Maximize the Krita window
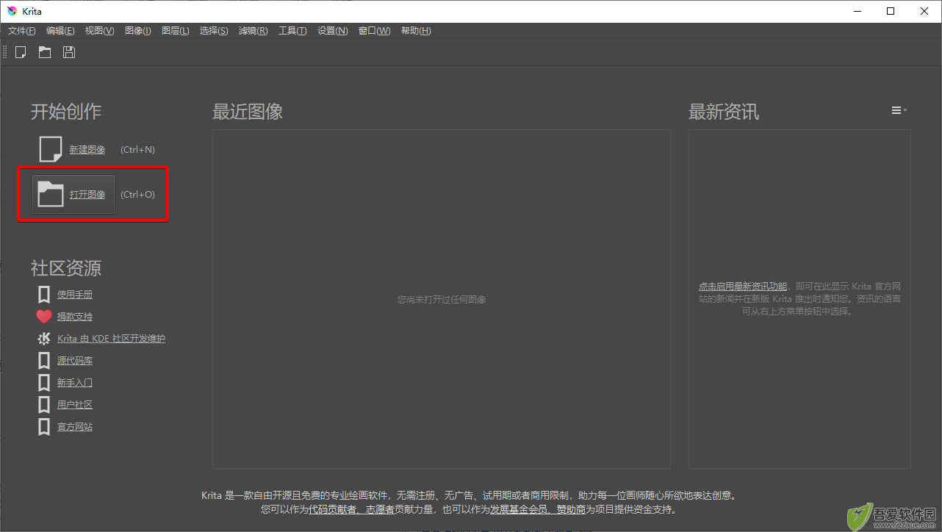Viewport: 942px width, 532px height. pos(891,11)
